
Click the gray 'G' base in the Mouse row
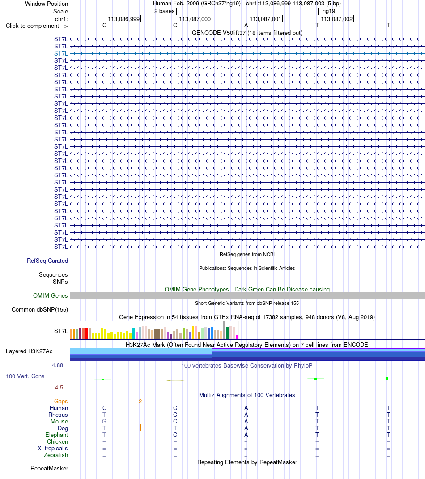pos(104,422)
